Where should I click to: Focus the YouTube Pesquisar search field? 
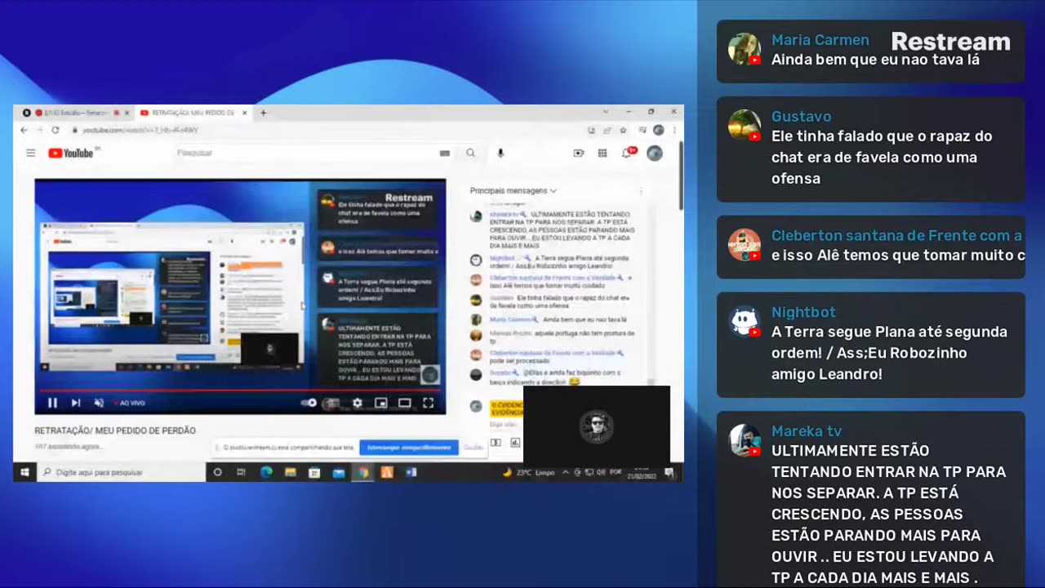(306, 153)
